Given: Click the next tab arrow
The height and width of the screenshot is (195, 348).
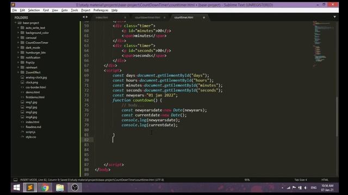Looking at the screenshot, I should 87,17.
